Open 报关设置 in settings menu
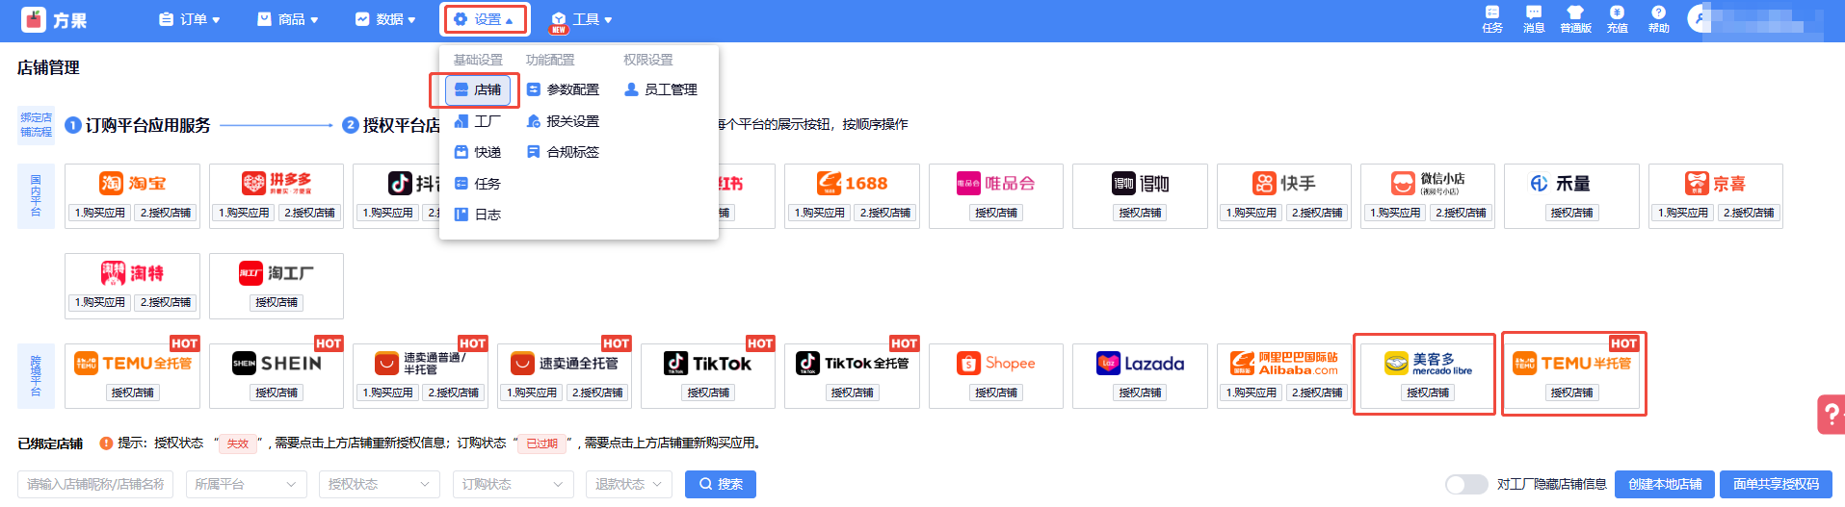The height and width of the screenshot is (507, 1845). pos(563,121)
